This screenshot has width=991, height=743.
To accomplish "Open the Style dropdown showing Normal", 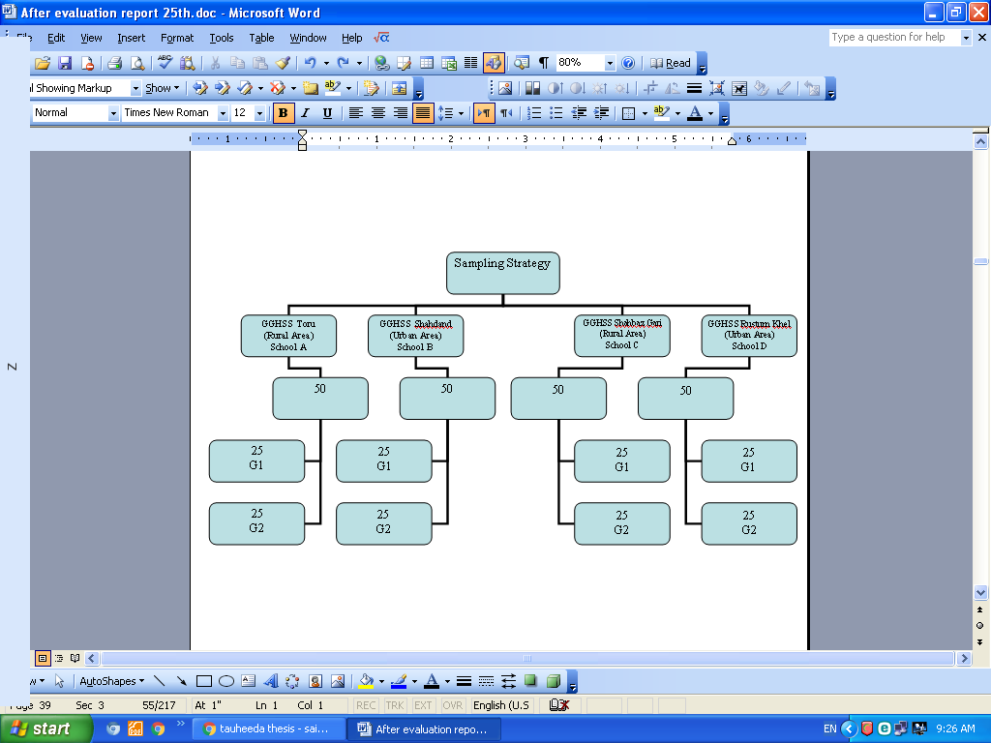I will 113,113.
